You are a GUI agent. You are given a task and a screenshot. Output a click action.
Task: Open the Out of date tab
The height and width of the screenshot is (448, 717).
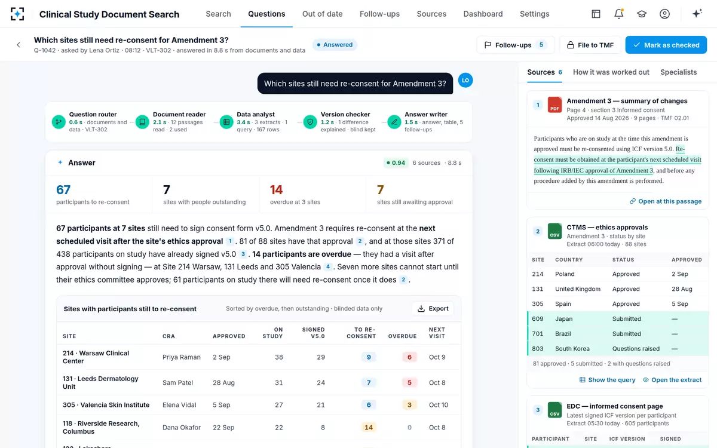click(x=323, y=14)
